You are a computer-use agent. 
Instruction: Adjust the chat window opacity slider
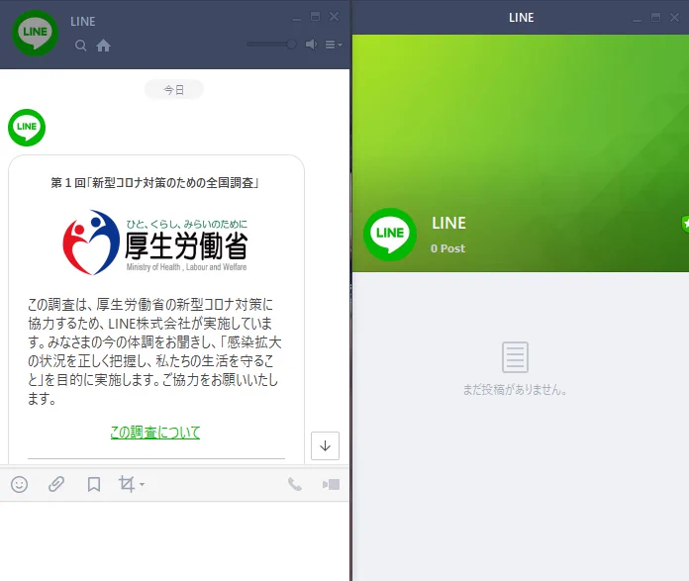tap(271, 44)
